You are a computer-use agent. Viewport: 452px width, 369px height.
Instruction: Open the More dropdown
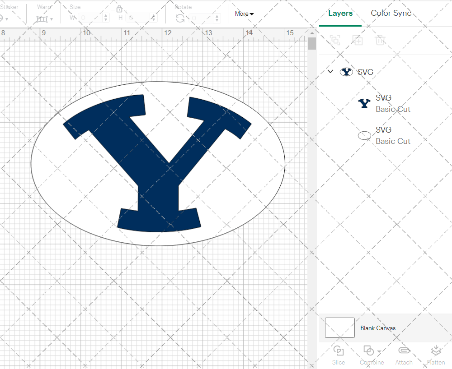coord(244,14)
